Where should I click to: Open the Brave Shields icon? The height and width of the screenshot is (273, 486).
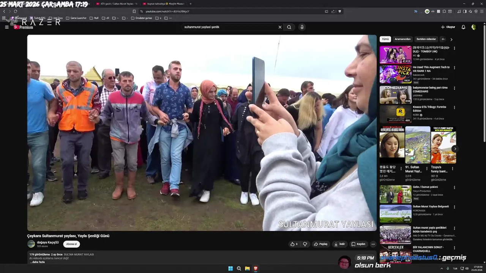340,11
